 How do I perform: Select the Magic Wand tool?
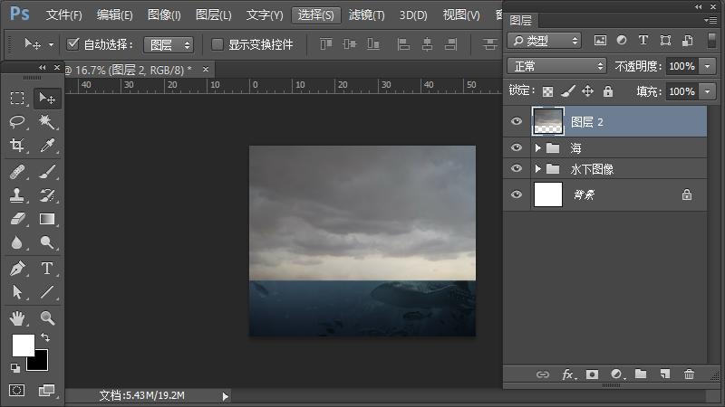click(47, 122)
